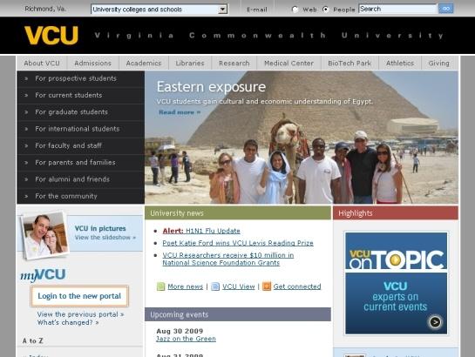Open BioTech Park in the navigation bar
The width and height of the screenshot is (475, 357).
349,64
